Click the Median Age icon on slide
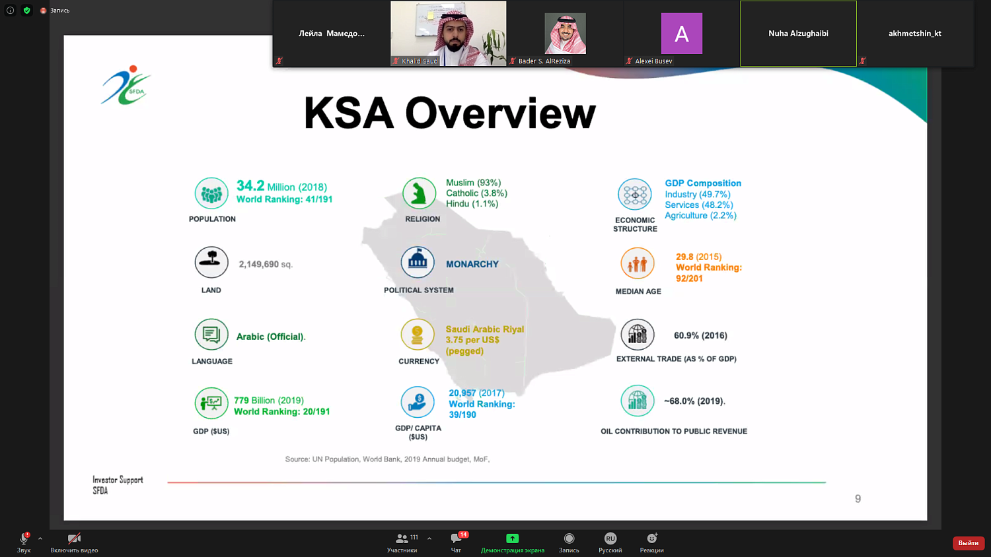 click(x=638, y=263)
